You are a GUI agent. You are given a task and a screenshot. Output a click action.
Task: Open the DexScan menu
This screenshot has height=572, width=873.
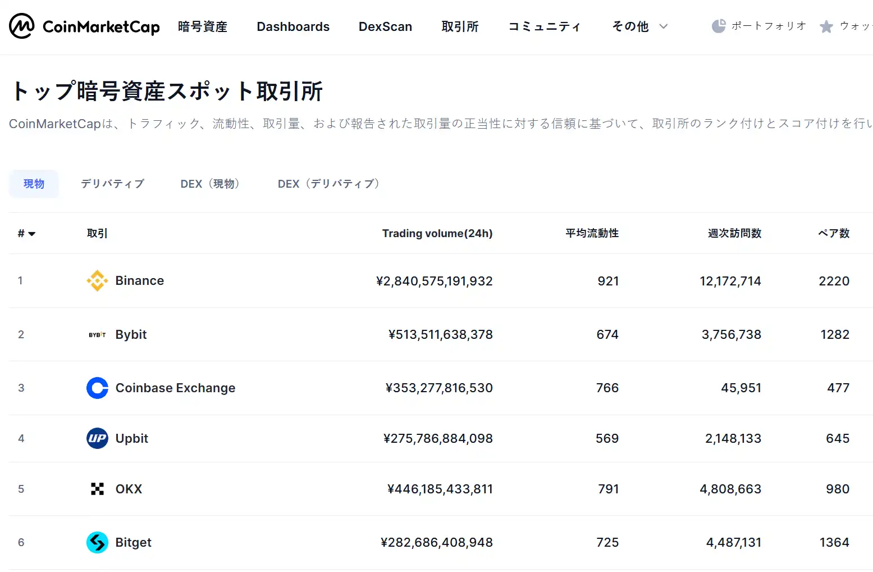[x=385, y=26]
